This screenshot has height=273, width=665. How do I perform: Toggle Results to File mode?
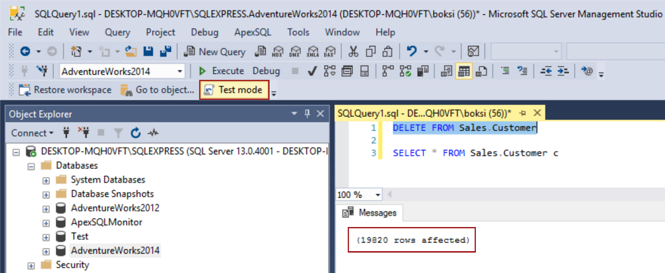click(481, 71)
